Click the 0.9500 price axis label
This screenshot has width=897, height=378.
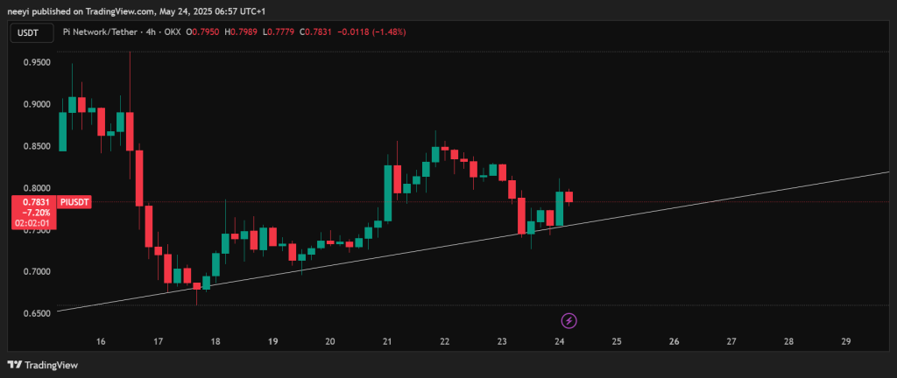pos(37,63)
